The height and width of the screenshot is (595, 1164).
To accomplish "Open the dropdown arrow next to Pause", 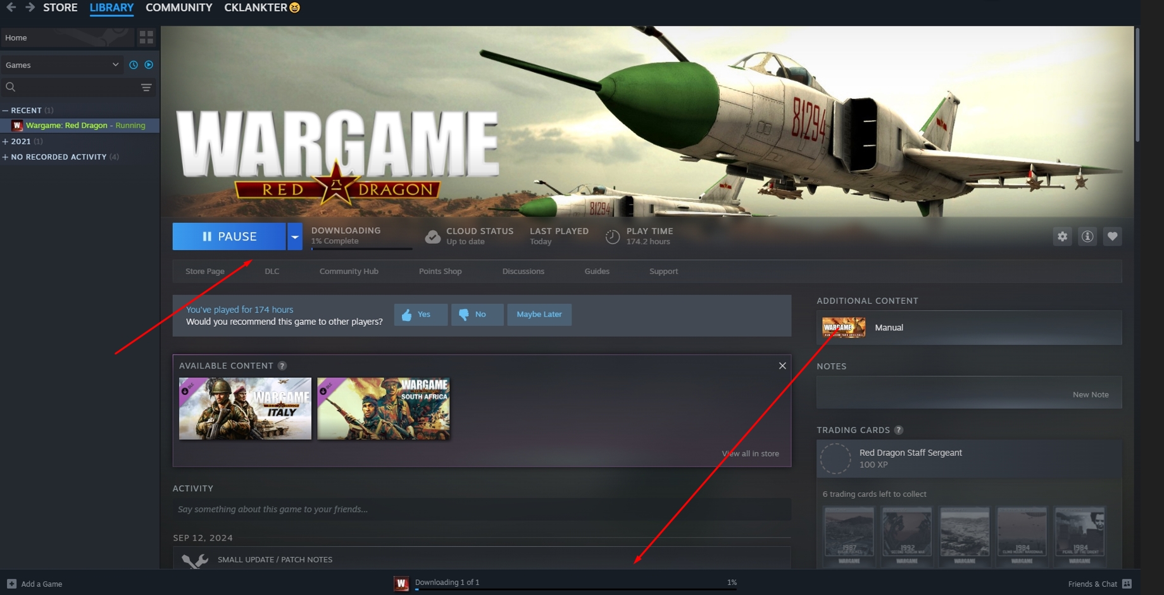I will (x=295, y=236).
